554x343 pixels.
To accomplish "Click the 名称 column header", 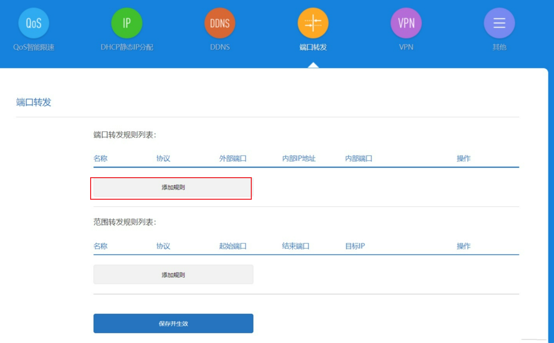I will [100, 159].
